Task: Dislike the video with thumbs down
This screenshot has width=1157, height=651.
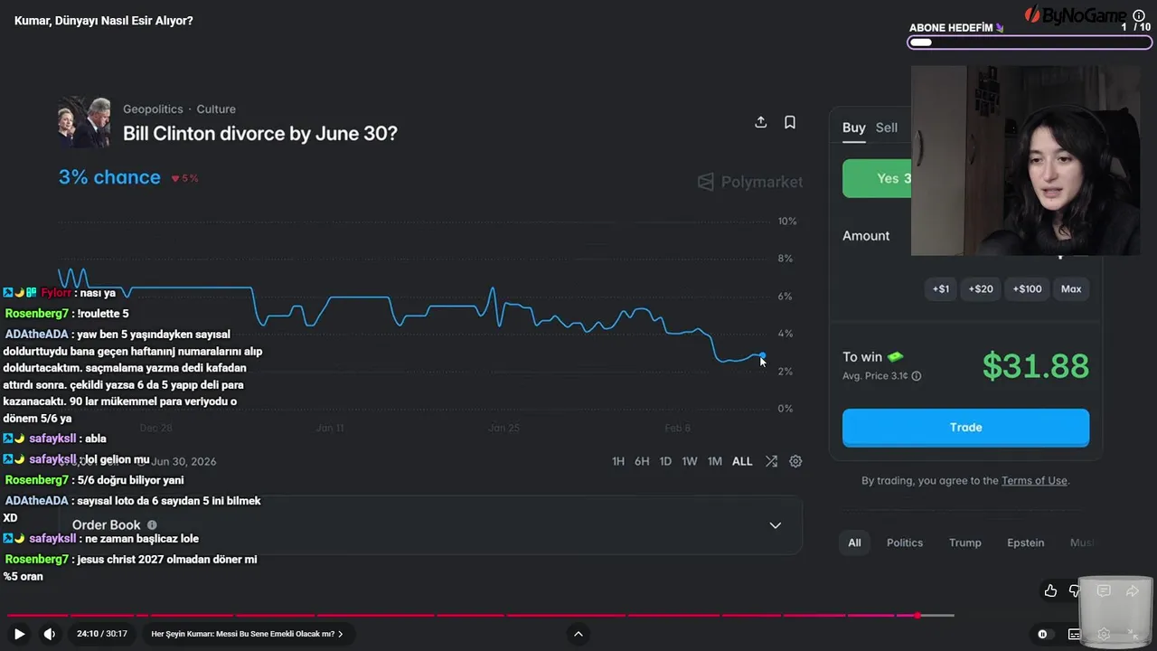Action: pyautogui.click(x=1075, y=590)
